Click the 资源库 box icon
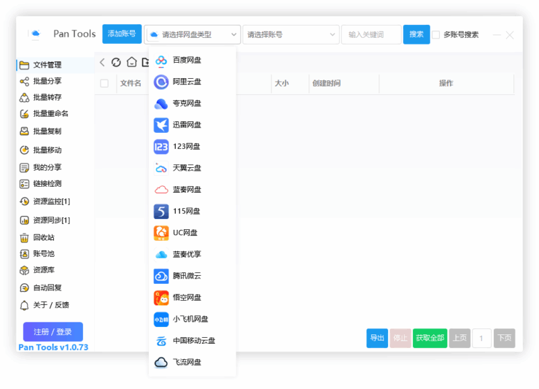 point(24,270)
